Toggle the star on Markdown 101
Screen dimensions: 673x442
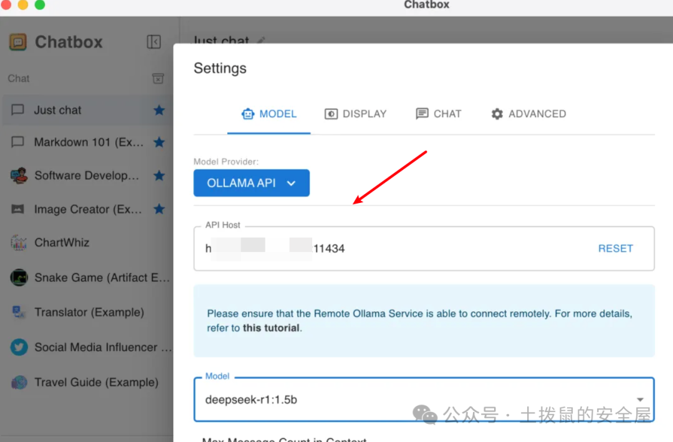click(160, 142)
